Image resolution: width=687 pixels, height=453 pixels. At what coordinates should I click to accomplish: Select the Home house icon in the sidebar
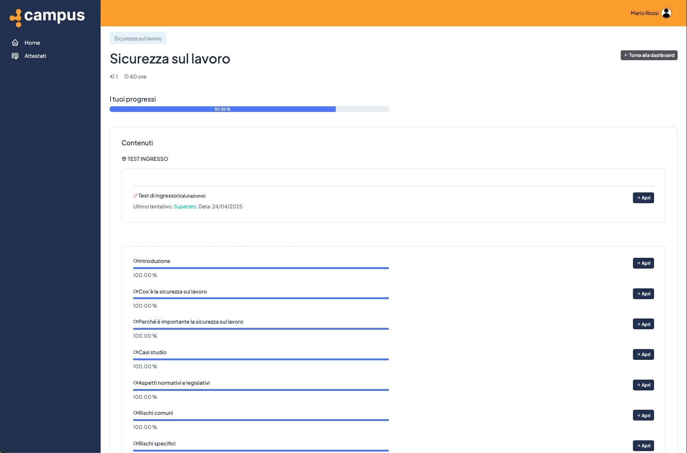coord(15,42)
